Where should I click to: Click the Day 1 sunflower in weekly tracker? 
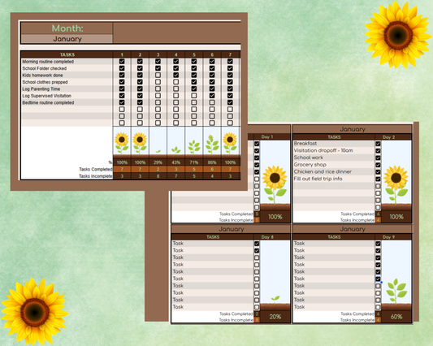(x=122, y=143)
